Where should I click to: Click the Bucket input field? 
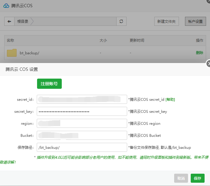[82, 135]
